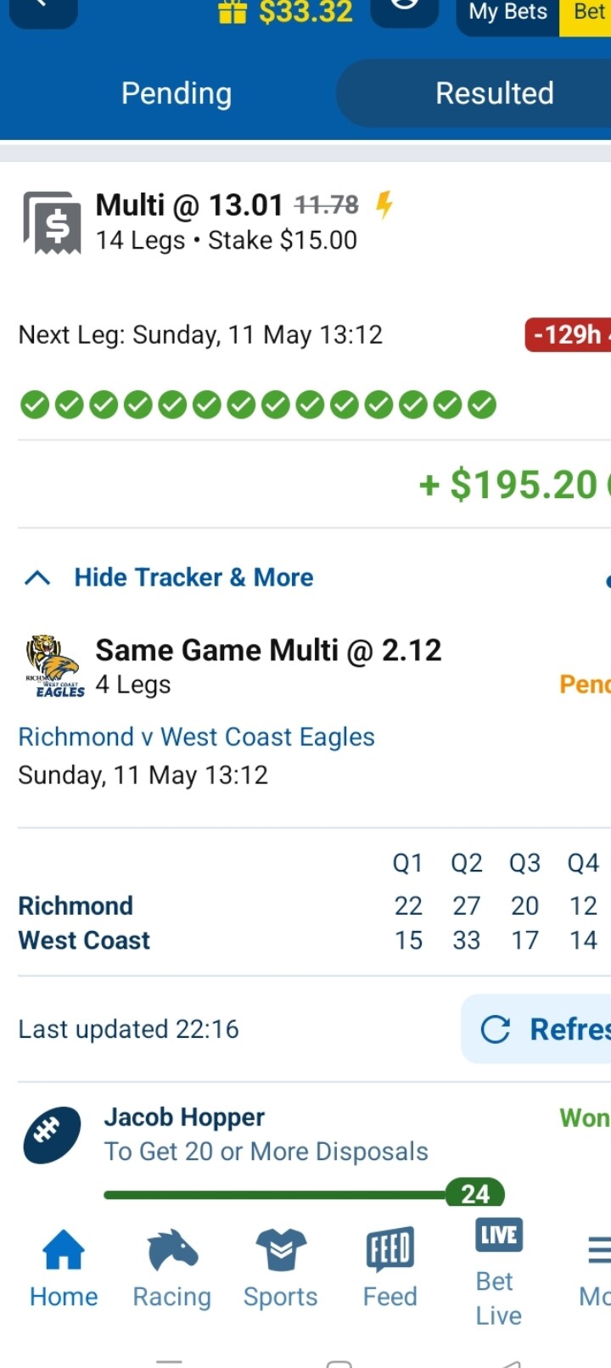Tap the gift bonus balance icon
The width and height of the screenshot is (611, 1368).
tap(232, 11)
